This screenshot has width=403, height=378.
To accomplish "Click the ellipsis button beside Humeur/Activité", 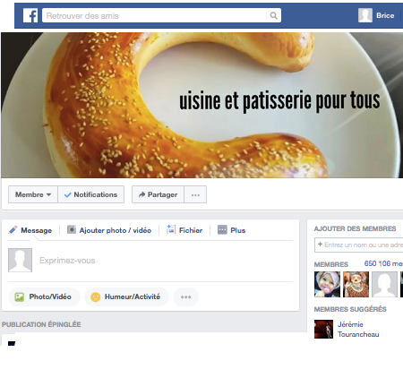I will [x=185, y=297].
